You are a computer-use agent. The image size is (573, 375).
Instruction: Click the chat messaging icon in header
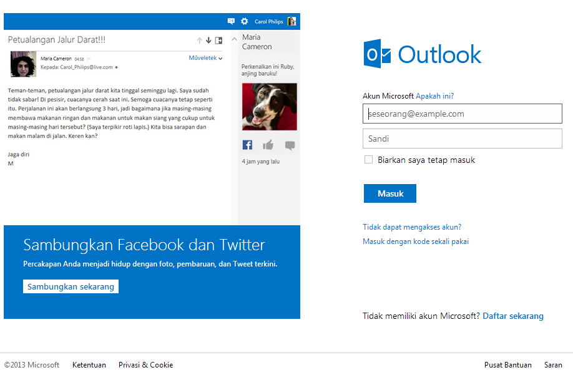[231, 22]
